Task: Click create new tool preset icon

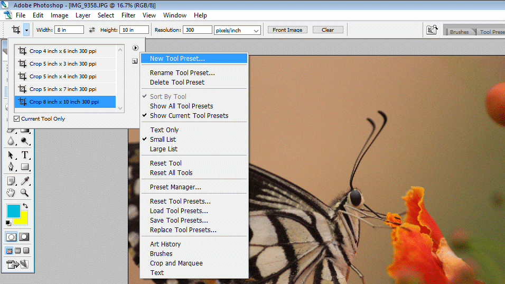Action: (x=135, y=61)
